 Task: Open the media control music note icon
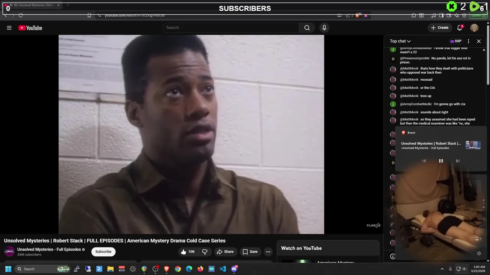[x=433, y=15]
